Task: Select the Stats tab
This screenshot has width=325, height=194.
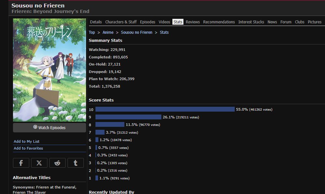Action: point(178,22)
